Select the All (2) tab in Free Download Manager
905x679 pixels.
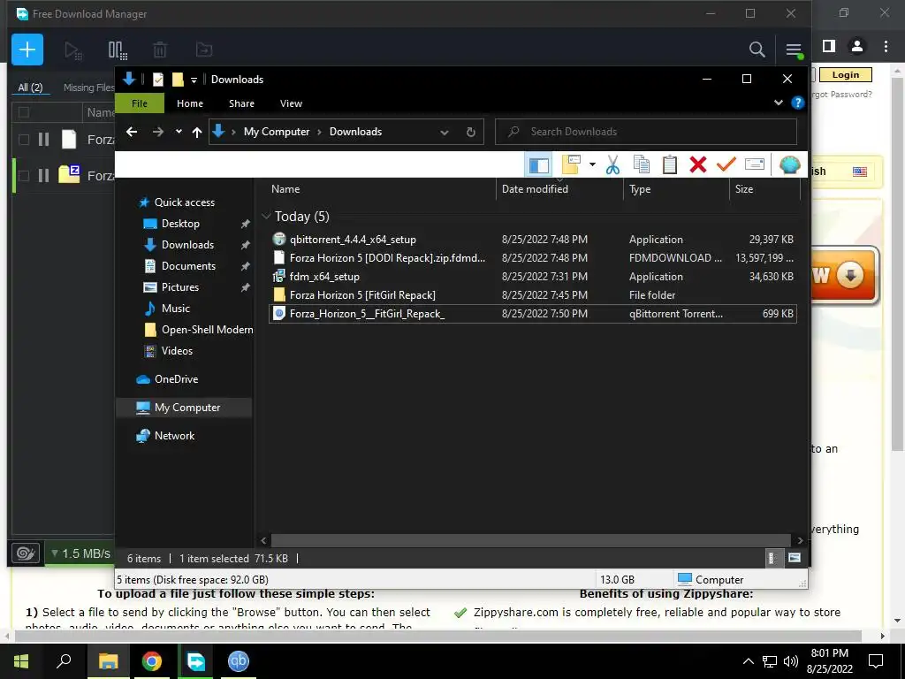click(31, 88)
